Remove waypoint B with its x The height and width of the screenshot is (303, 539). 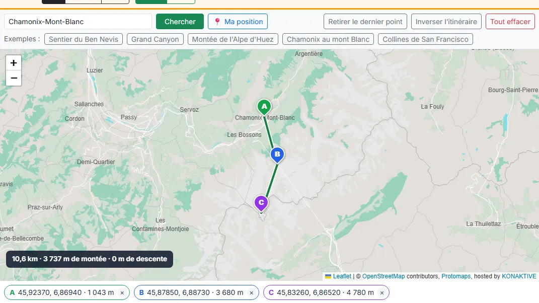tap(251, 293)
